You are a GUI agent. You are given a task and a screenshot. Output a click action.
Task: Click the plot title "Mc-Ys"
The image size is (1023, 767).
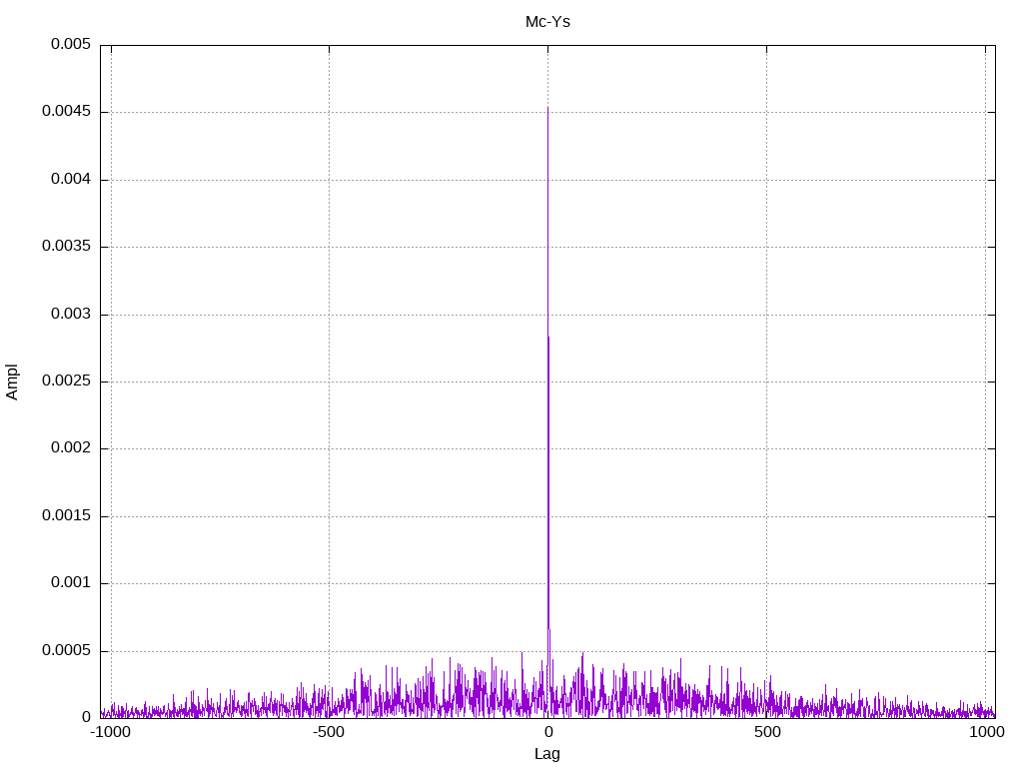[547, 21]
